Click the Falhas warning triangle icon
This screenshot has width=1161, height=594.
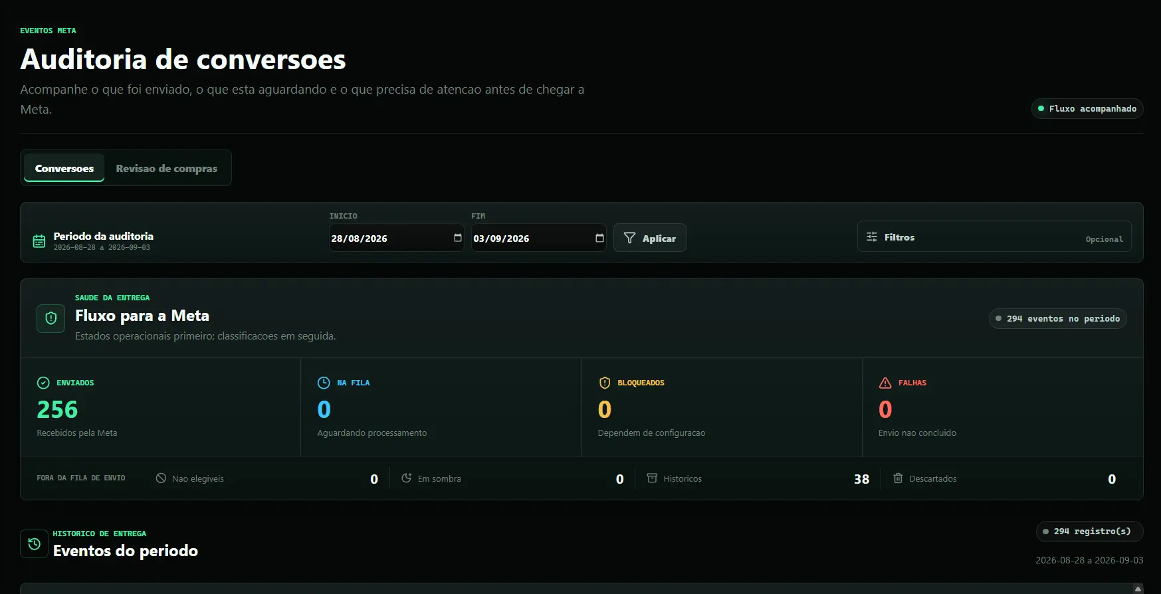pos(885,383)
